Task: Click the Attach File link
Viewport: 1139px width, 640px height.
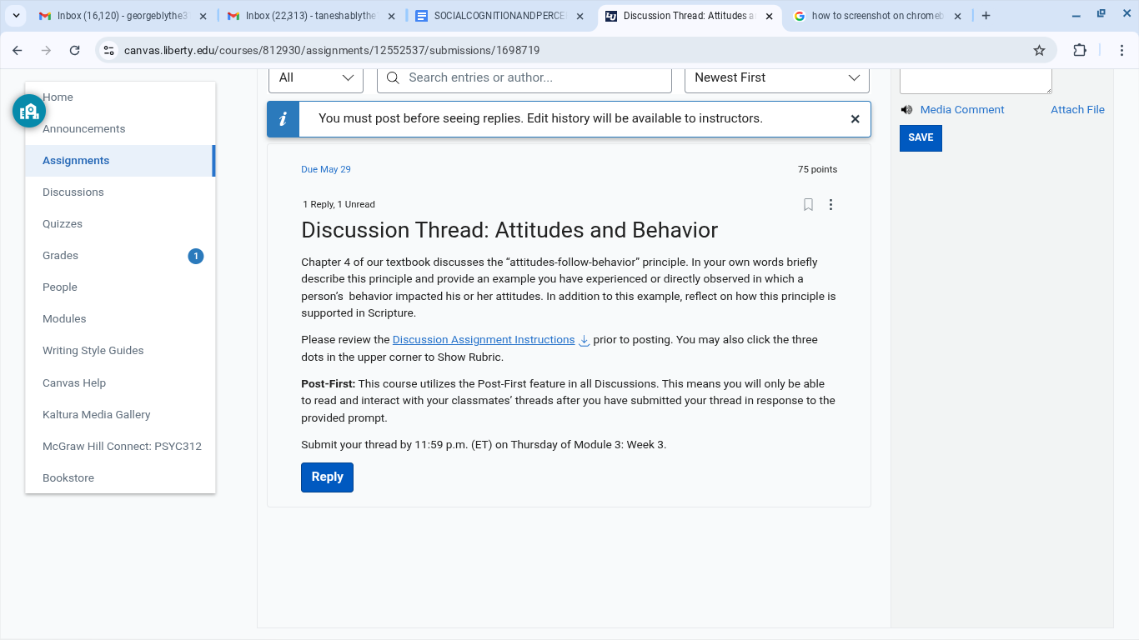Action: click(1077, 110)
